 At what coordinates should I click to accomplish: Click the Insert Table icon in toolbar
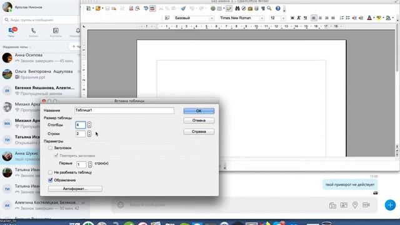pos(219,8)
